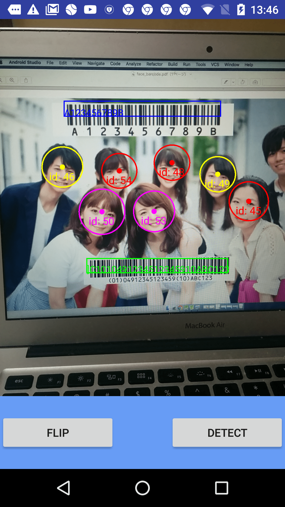This screenshot has height=507, width=285.
Task: Tap the Android home circle button
Action: (x=142, y=488)
